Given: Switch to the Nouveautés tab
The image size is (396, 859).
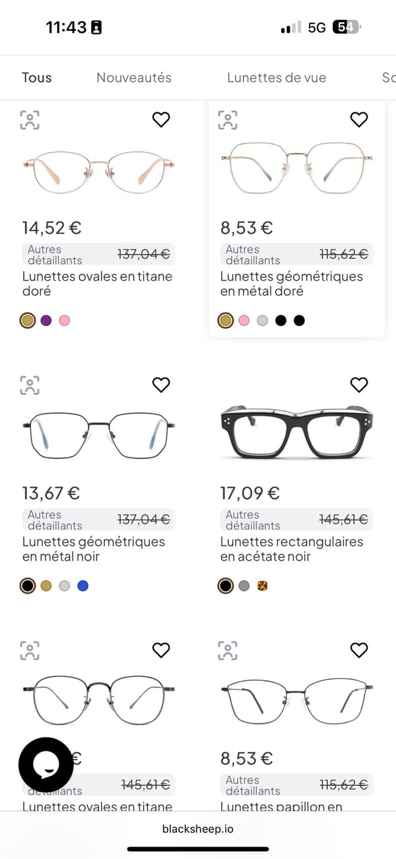Looking at the screenshot, I should 134,77.
